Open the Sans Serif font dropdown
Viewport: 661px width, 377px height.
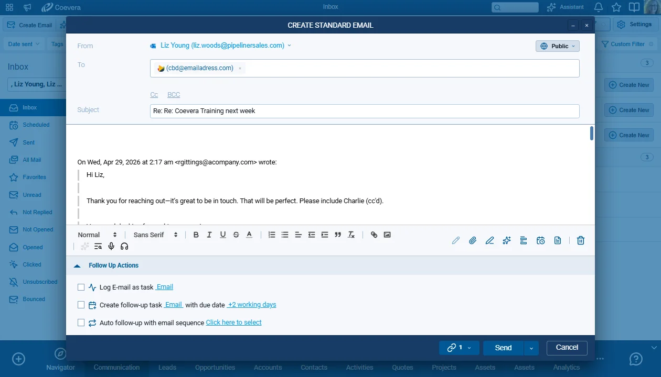[x=156, y=235]
